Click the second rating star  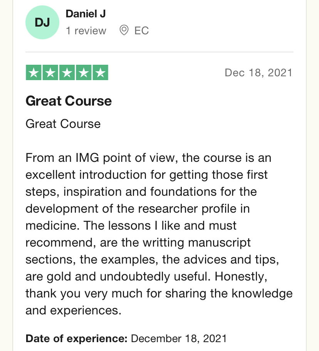click(x=50, y=72)
